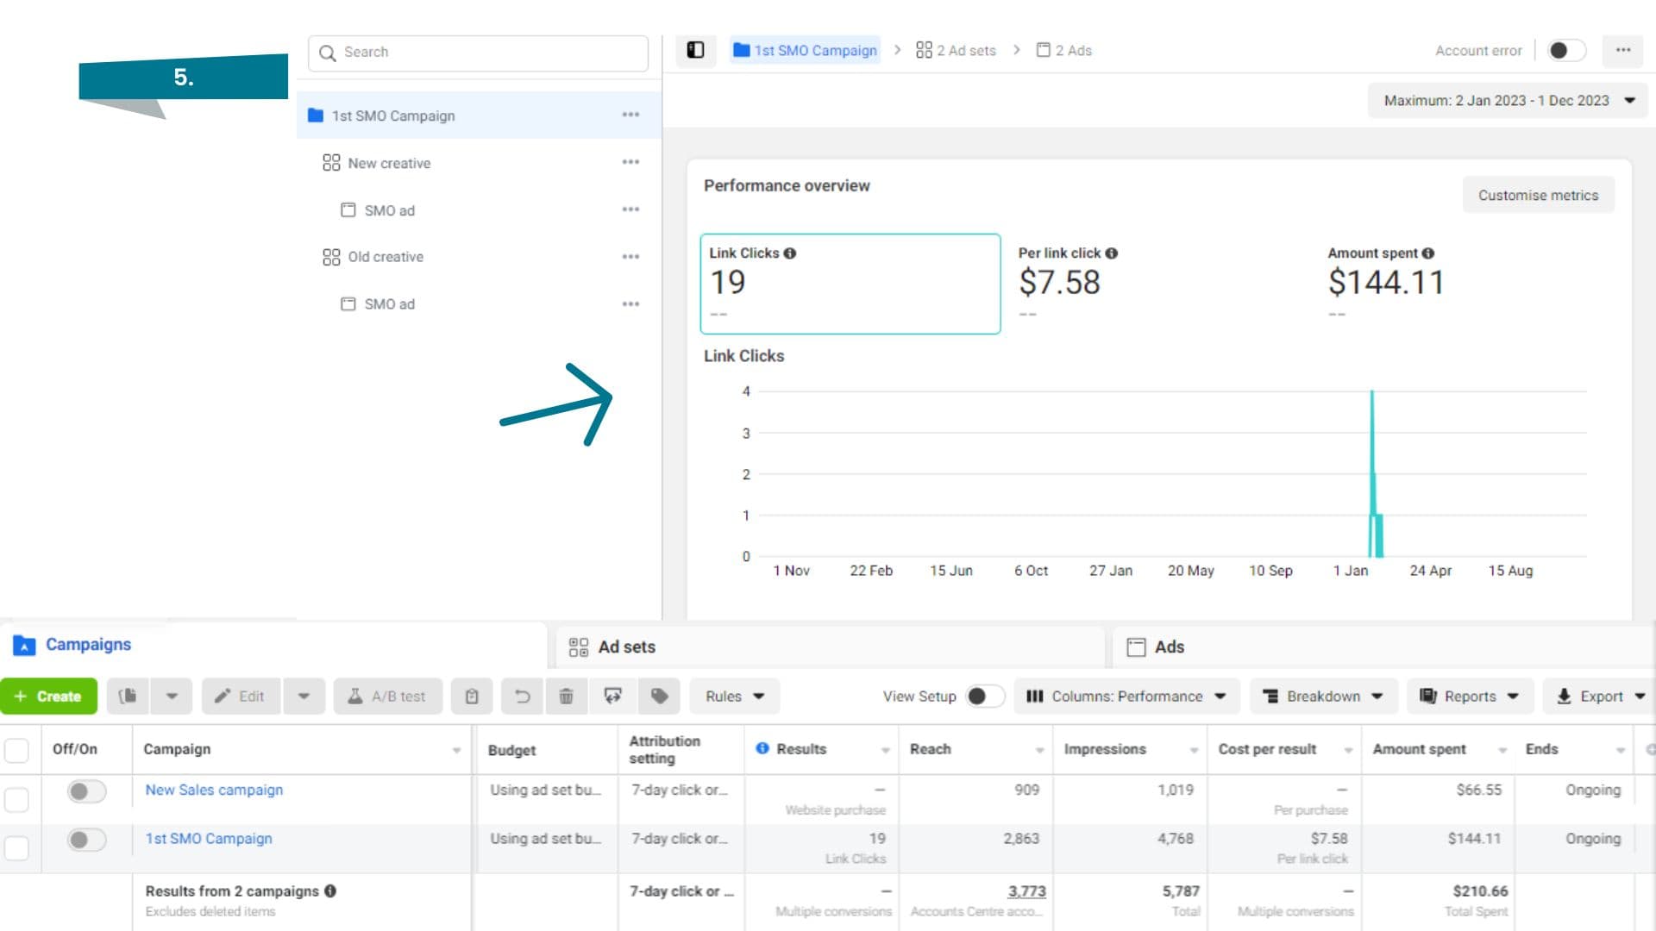Click the Delete trash icon
The height and width of the screenshot is (931, 1656).
566,696
